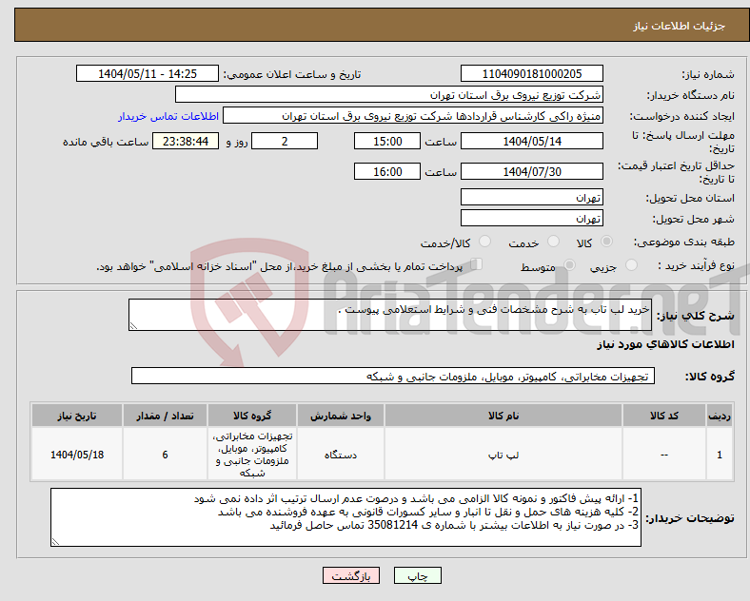Click the price validity date 1404/07/30
The image size is (750, 601).
[x=531, y=171]
